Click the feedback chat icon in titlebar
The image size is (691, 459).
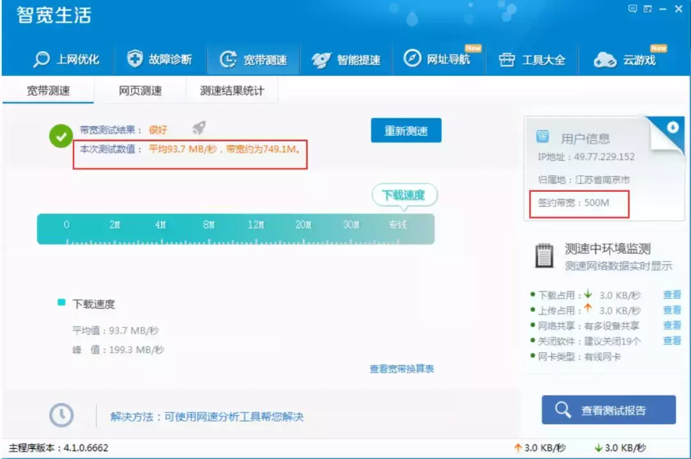tap(633, 8)
